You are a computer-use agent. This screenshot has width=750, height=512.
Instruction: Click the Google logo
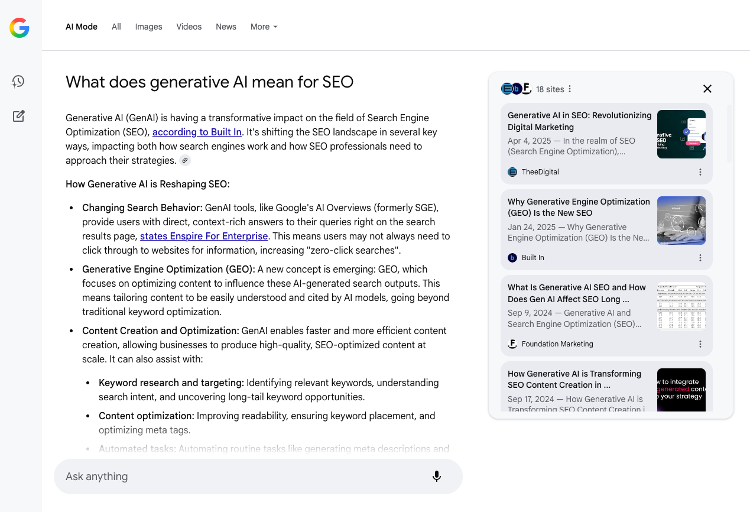click(20, 28)
